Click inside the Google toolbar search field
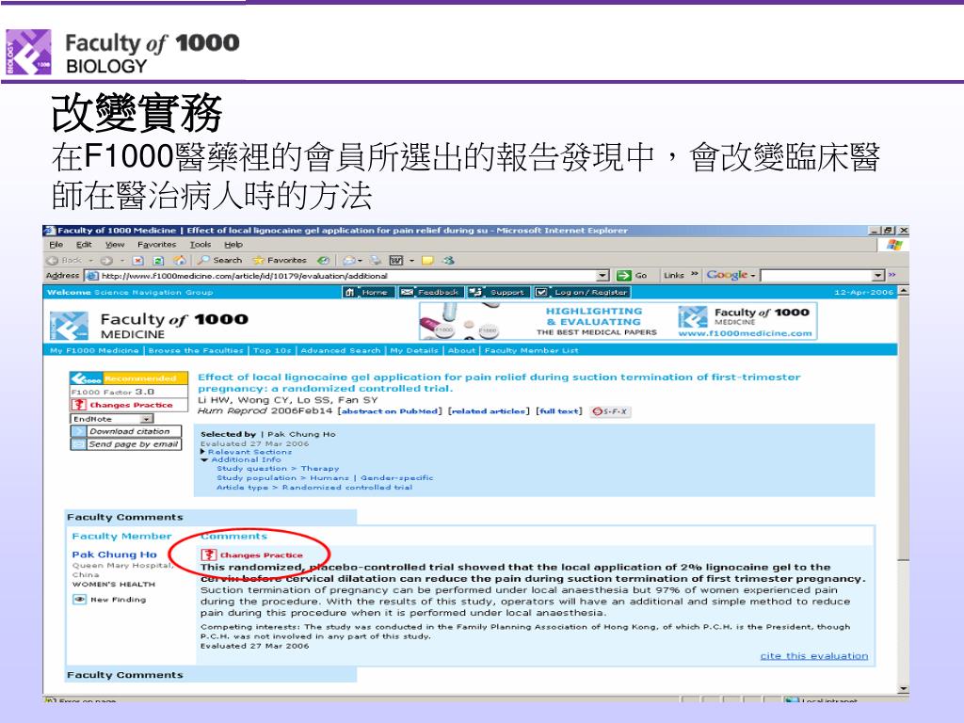This screenshot has height=723, width=964. 816,276
